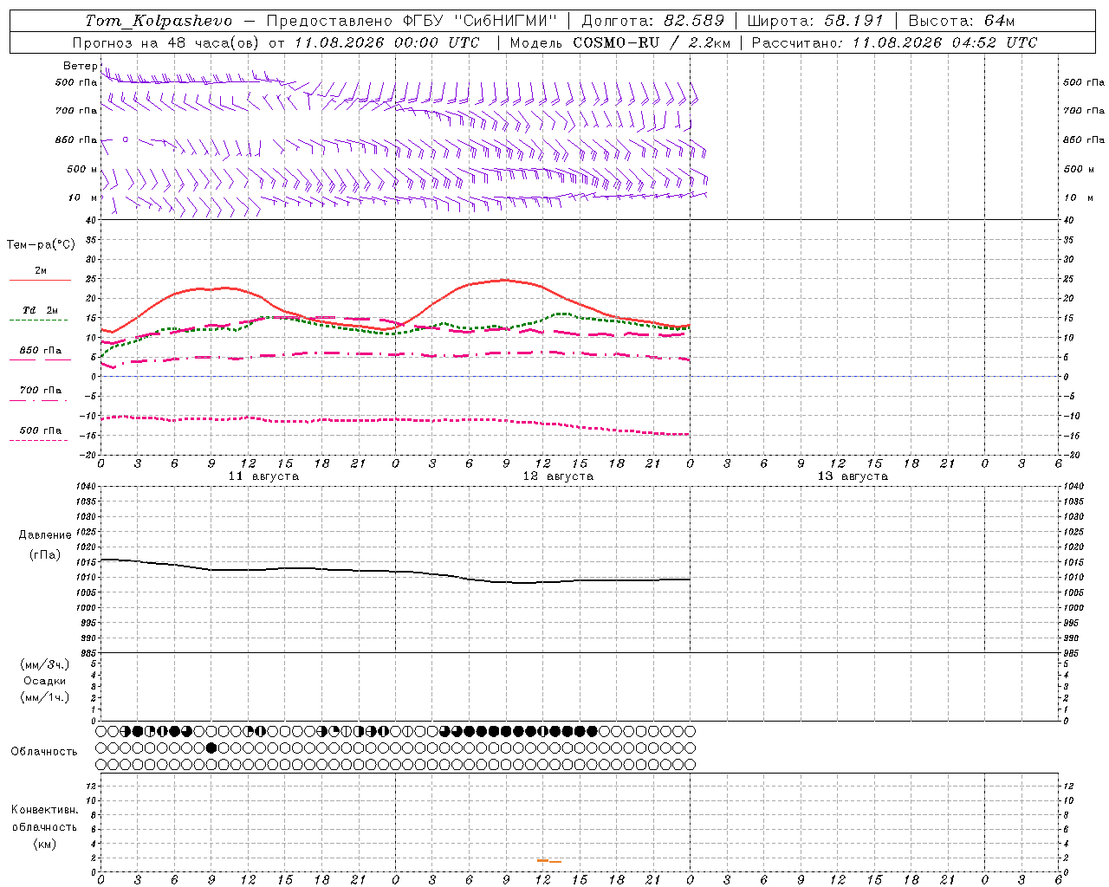Click the Высота: 64м field
This screenshot has height=887, width=1109.
[961, 21]
